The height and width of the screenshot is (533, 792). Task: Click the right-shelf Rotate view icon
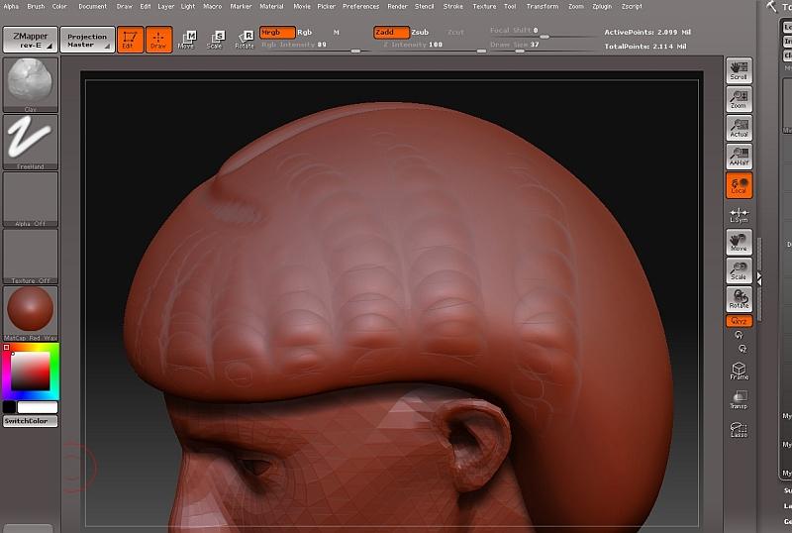tap(739, 299)
